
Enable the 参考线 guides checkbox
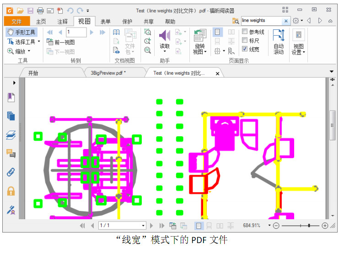click(x=245, y=32)
